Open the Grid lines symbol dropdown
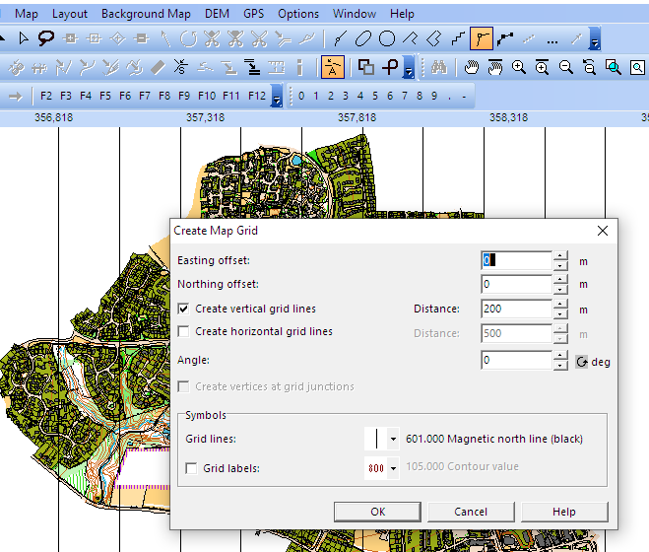649x552 pixels. click(x=394, y=440)
